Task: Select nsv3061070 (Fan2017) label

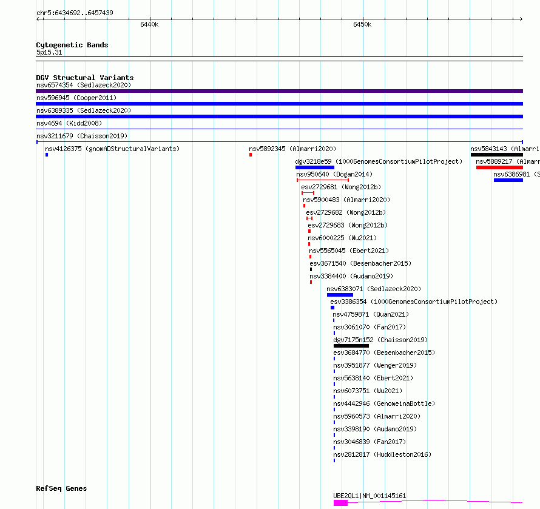Action: [370, 327]
